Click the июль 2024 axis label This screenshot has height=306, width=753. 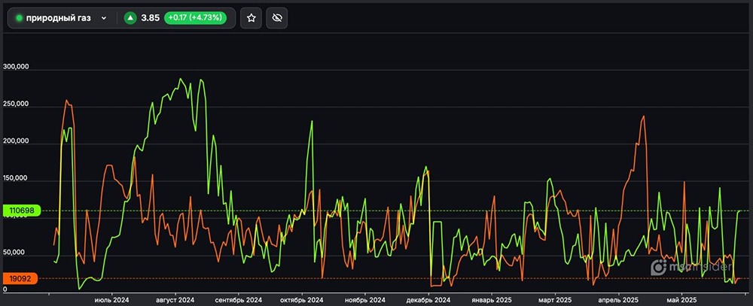(111, 299)
